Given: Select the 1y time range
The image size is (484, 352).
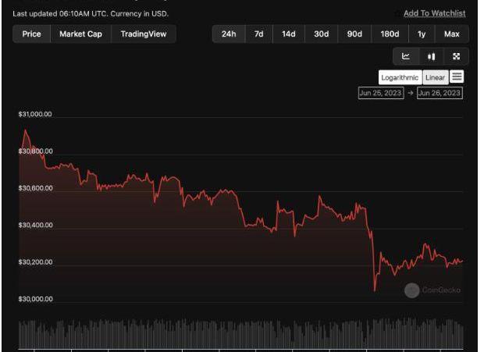Looking at the screenshot, I should pyautogui.click(x=422, y=34).
